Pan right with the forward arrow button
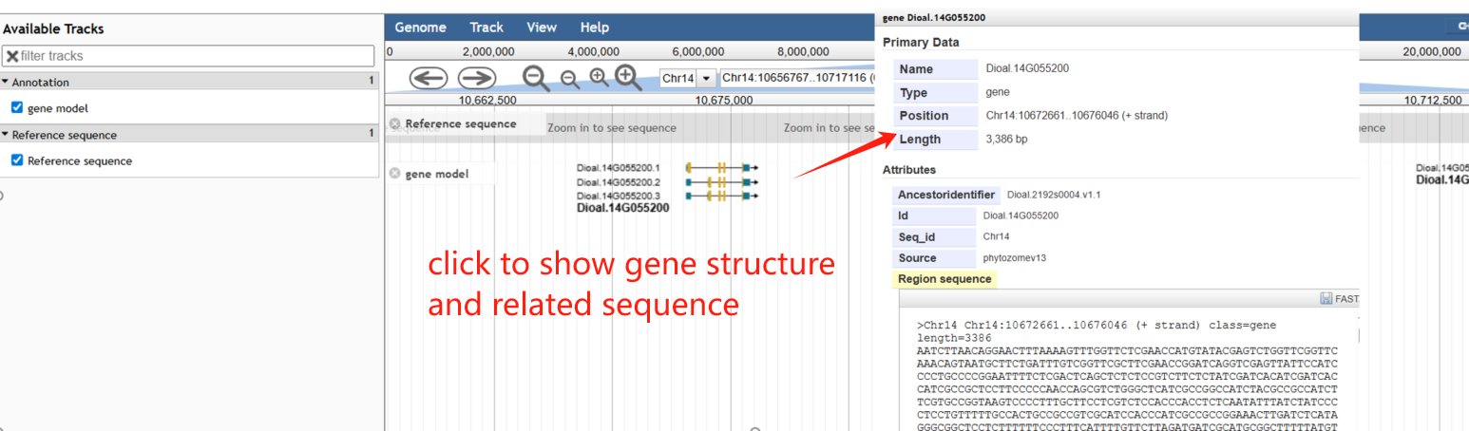Image resolution: width=1469 pixels, height=431 pixels. point(477,78)
